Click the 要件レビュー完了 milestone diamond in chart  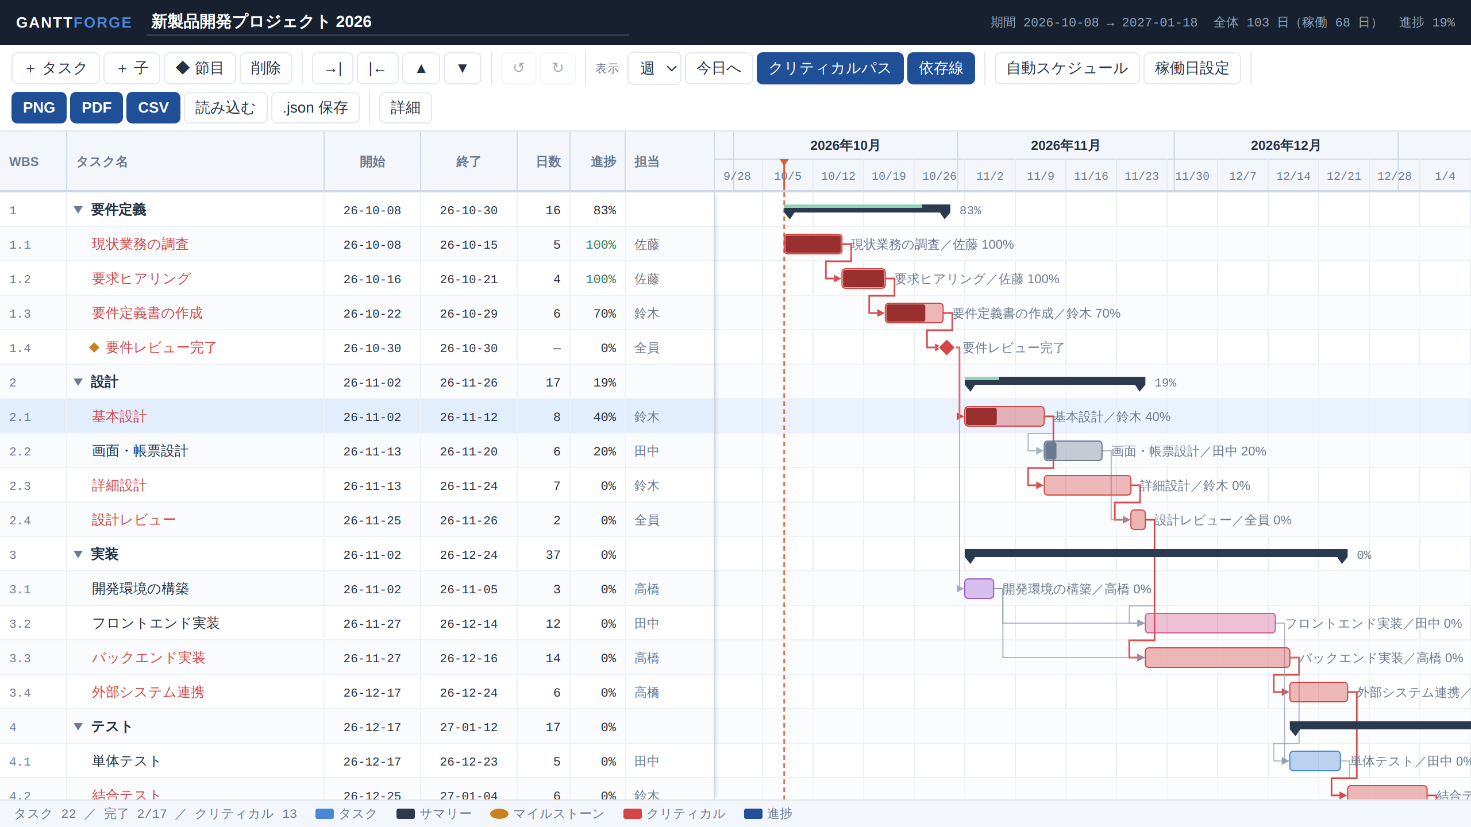click(947, 347)
